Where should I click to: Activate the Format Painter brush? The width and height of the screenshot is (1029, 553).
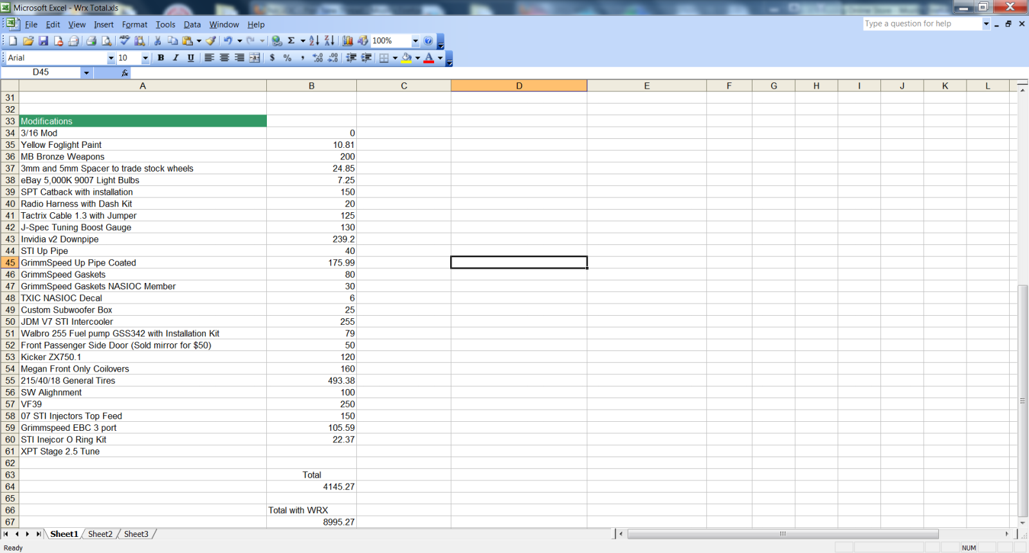point(211,41)
